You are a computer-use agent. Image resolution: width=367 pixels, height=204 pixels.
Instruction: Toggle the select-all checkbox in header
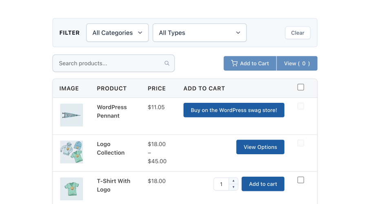301,87
